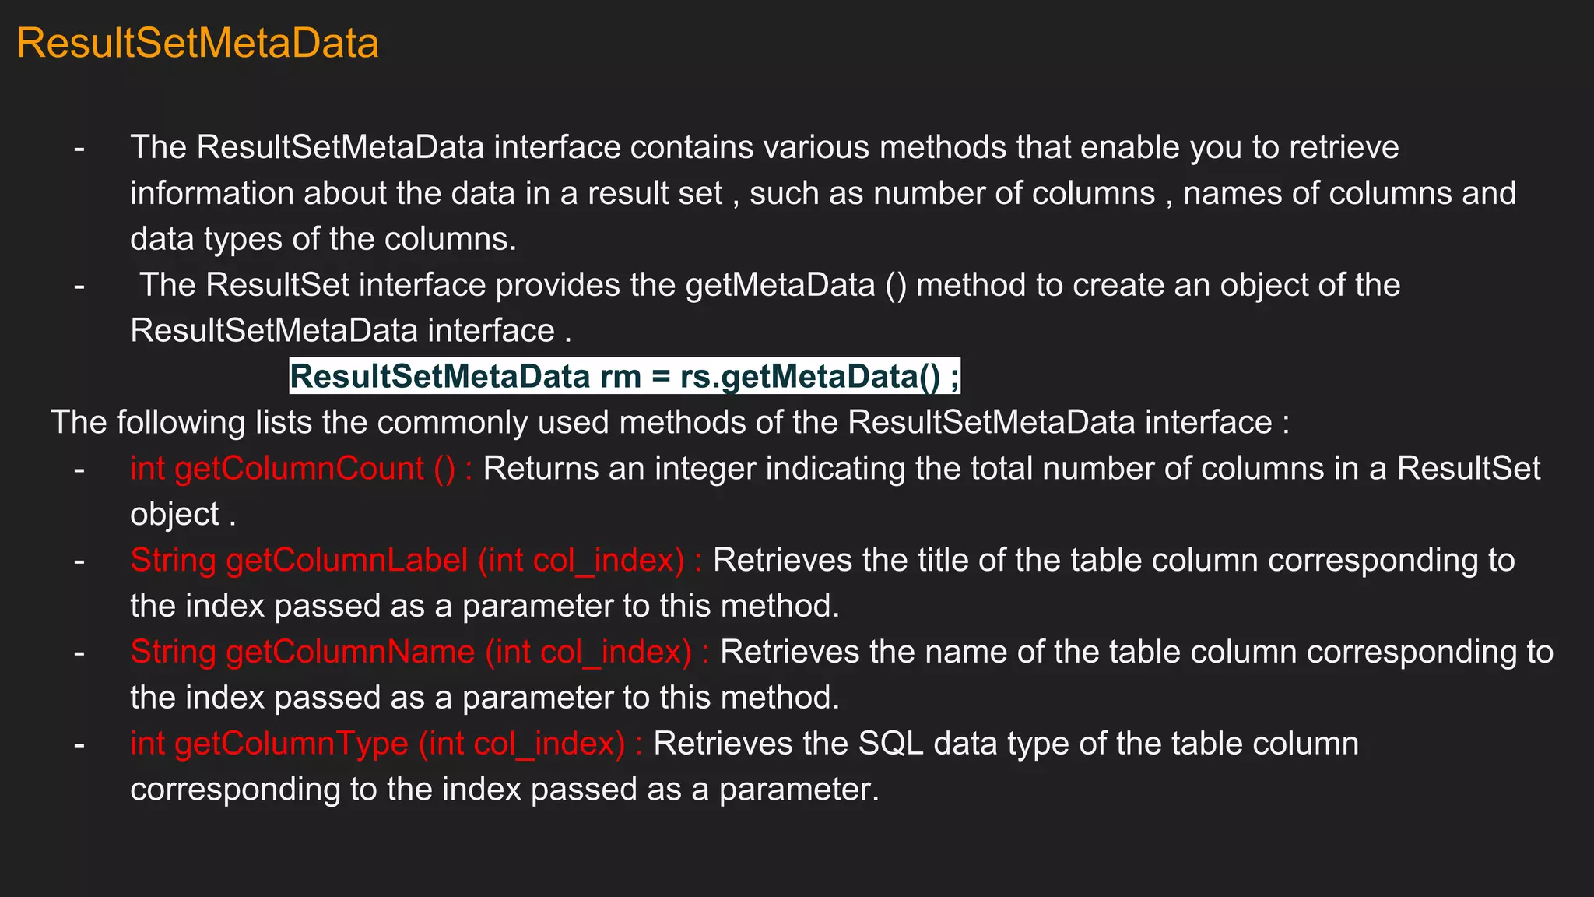Click the bullet dash beside getColumnName
The width and height of the screenshot is (1594, 897).
click(79, 652)
